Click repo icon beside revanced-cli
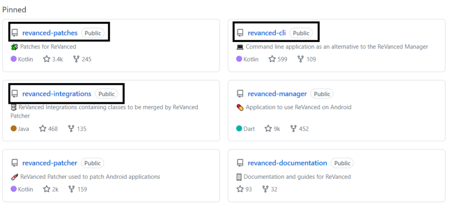The height and width of the screenshot is (215, 450). (240, 33)
